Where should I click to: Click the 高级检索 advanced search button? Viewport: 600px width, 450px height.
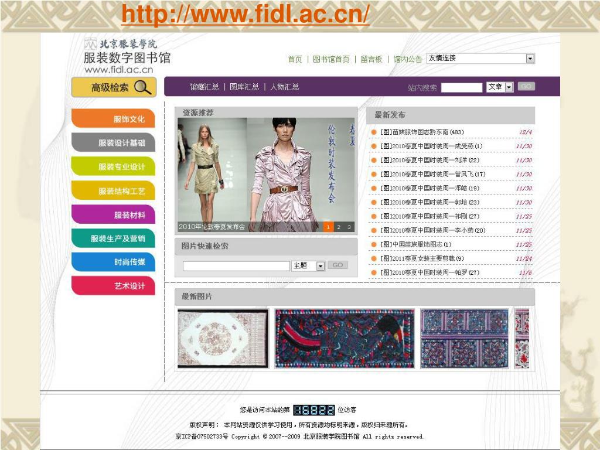click(x=114, y=87)
